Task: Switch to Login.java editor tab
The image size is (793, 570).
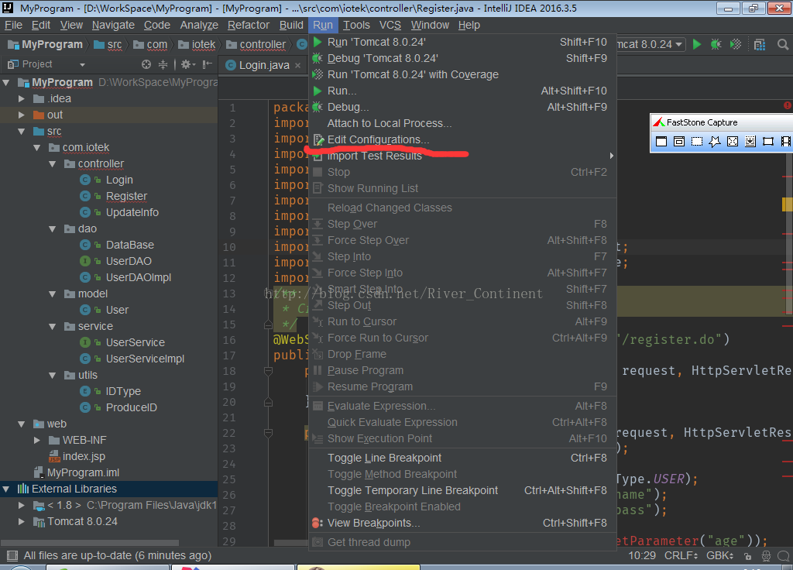Action: point(264,65)
